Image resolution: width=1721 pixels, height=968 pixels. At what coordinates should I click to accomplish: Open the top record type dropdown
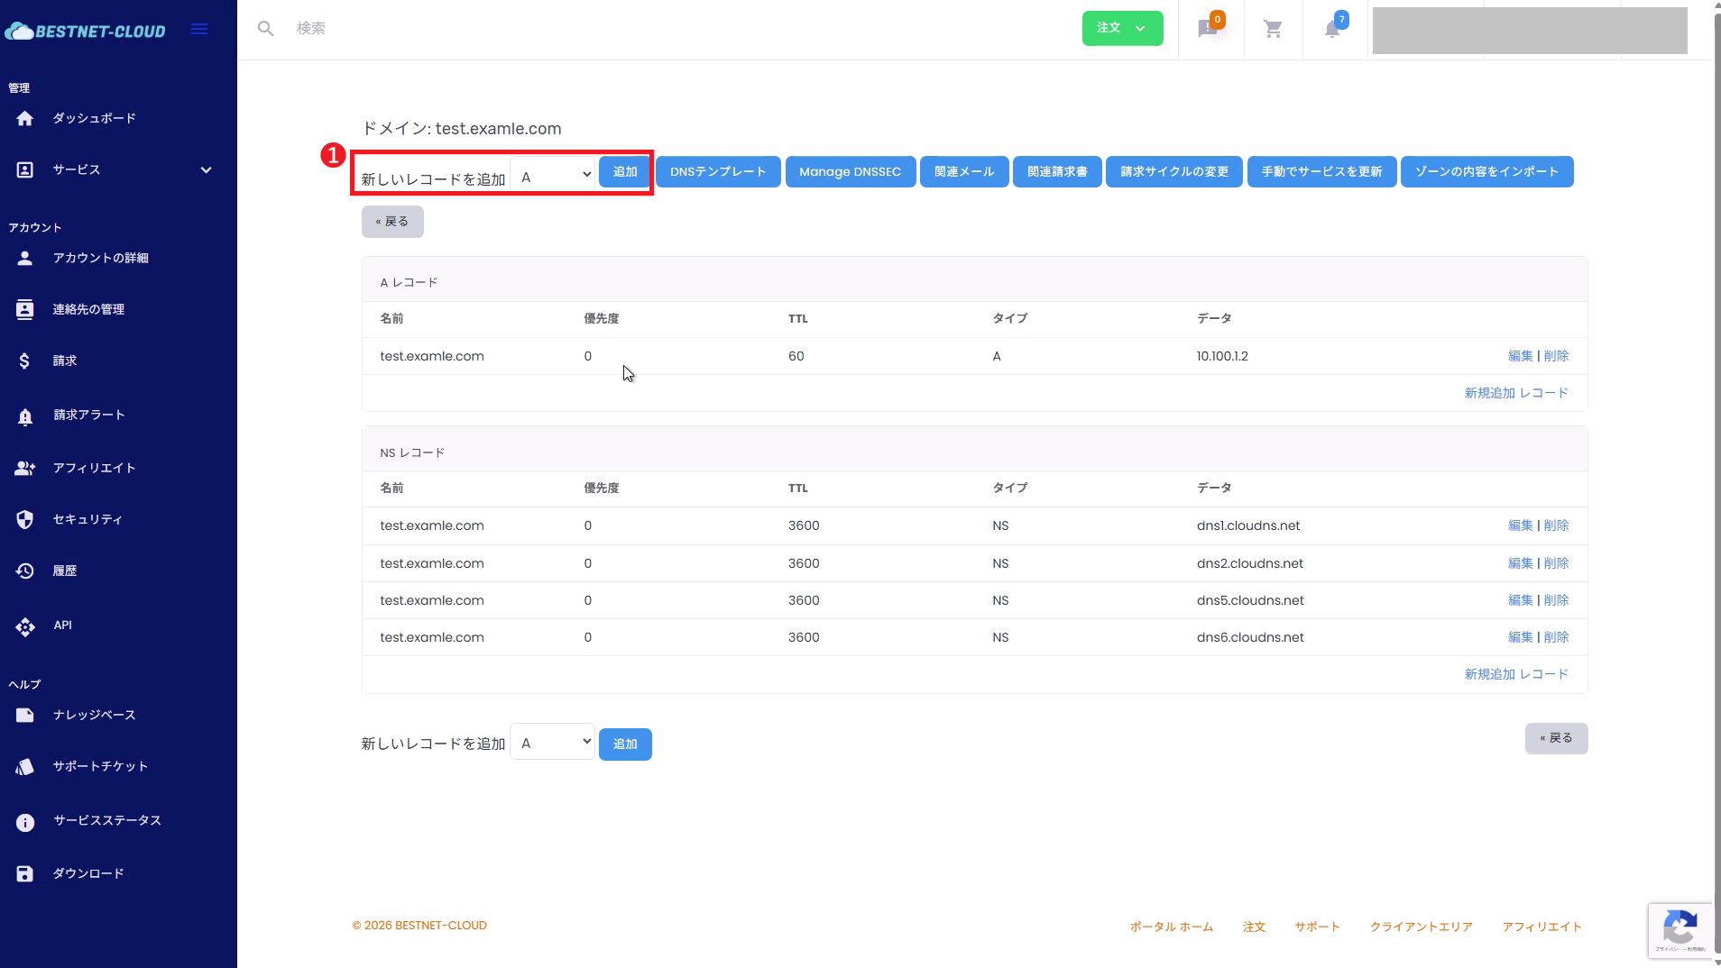(x=553, y=175)
